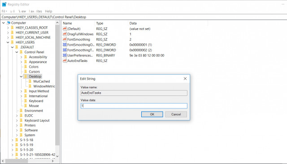Click the WindowMetrics folder icon
The image size is (287, 164).
coord(30,86)
